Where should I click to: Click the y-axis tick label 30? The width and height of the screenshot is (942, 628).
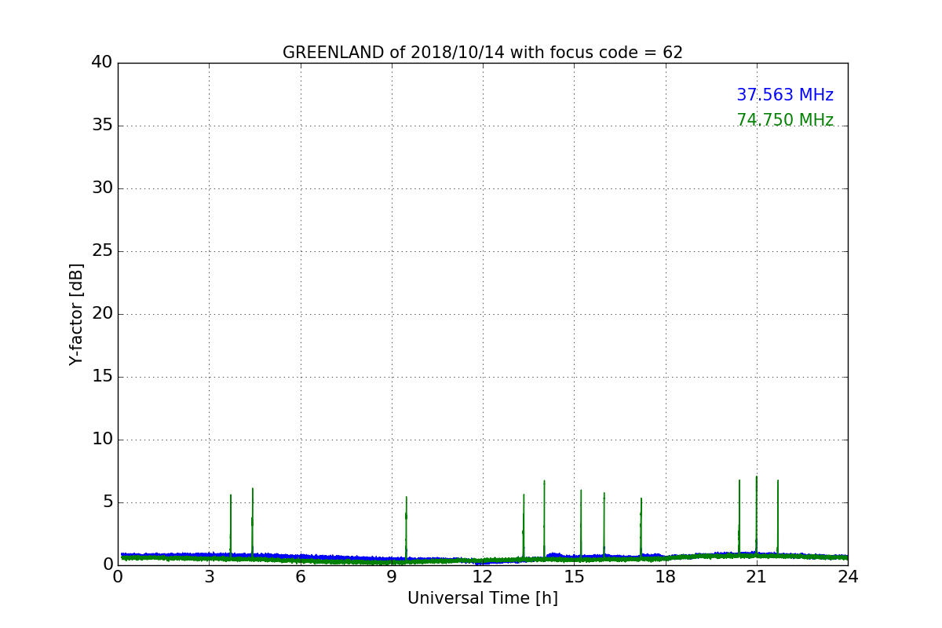coord(102,188)
